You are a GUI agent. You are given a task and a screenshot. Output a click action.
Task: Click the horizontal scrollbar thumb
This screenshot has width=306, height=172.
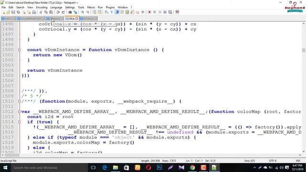(11, 155)
